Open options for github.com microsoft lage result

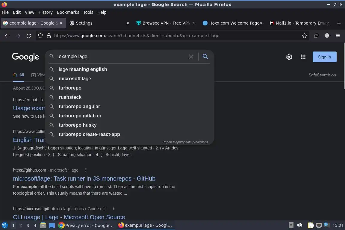click(86, 170)
